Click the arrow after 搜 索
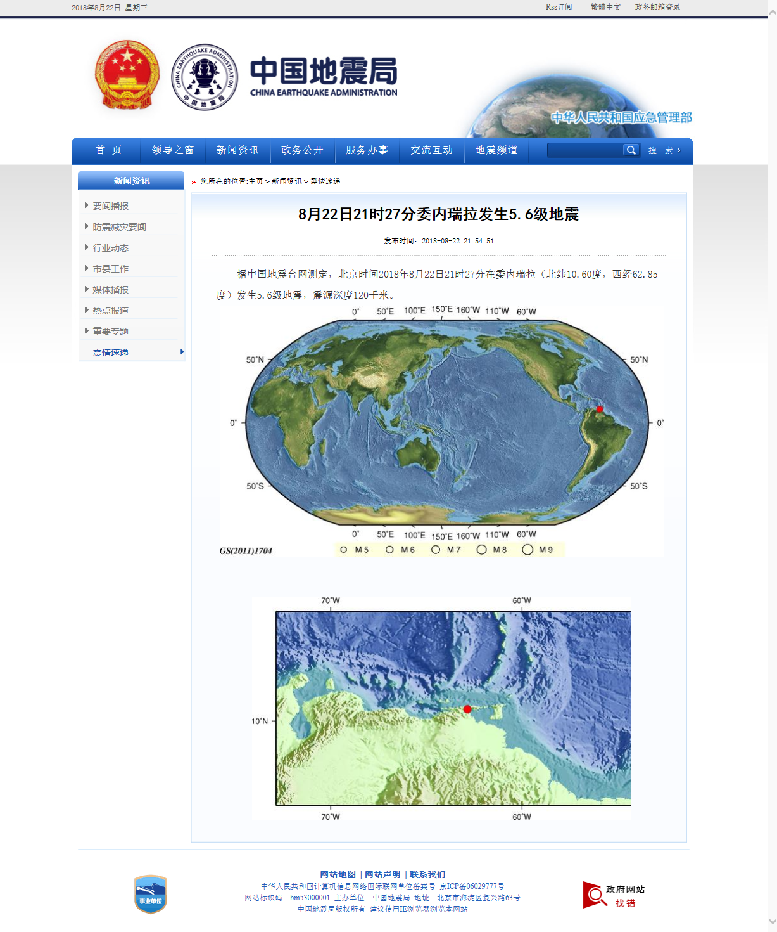Viewport: 777px width, 932px height. click(678, 150)
